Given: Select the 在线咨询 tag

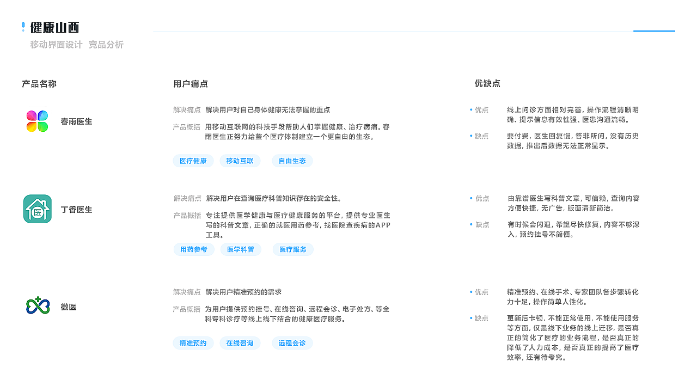Looking at the screenshot, I should pyautogui.click(x=240, y=343).
